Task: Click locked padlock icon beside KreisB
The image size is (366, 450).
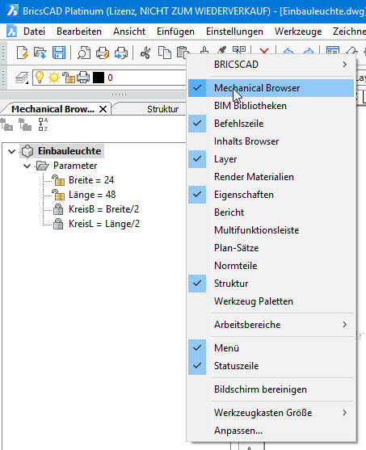Action: click(58, 209)
